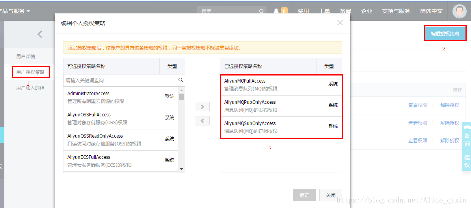Select the AliyunOSSFullAccess policy
Image resolution: width=471 pixels, height=208 pixels.
tap(121, 119)
